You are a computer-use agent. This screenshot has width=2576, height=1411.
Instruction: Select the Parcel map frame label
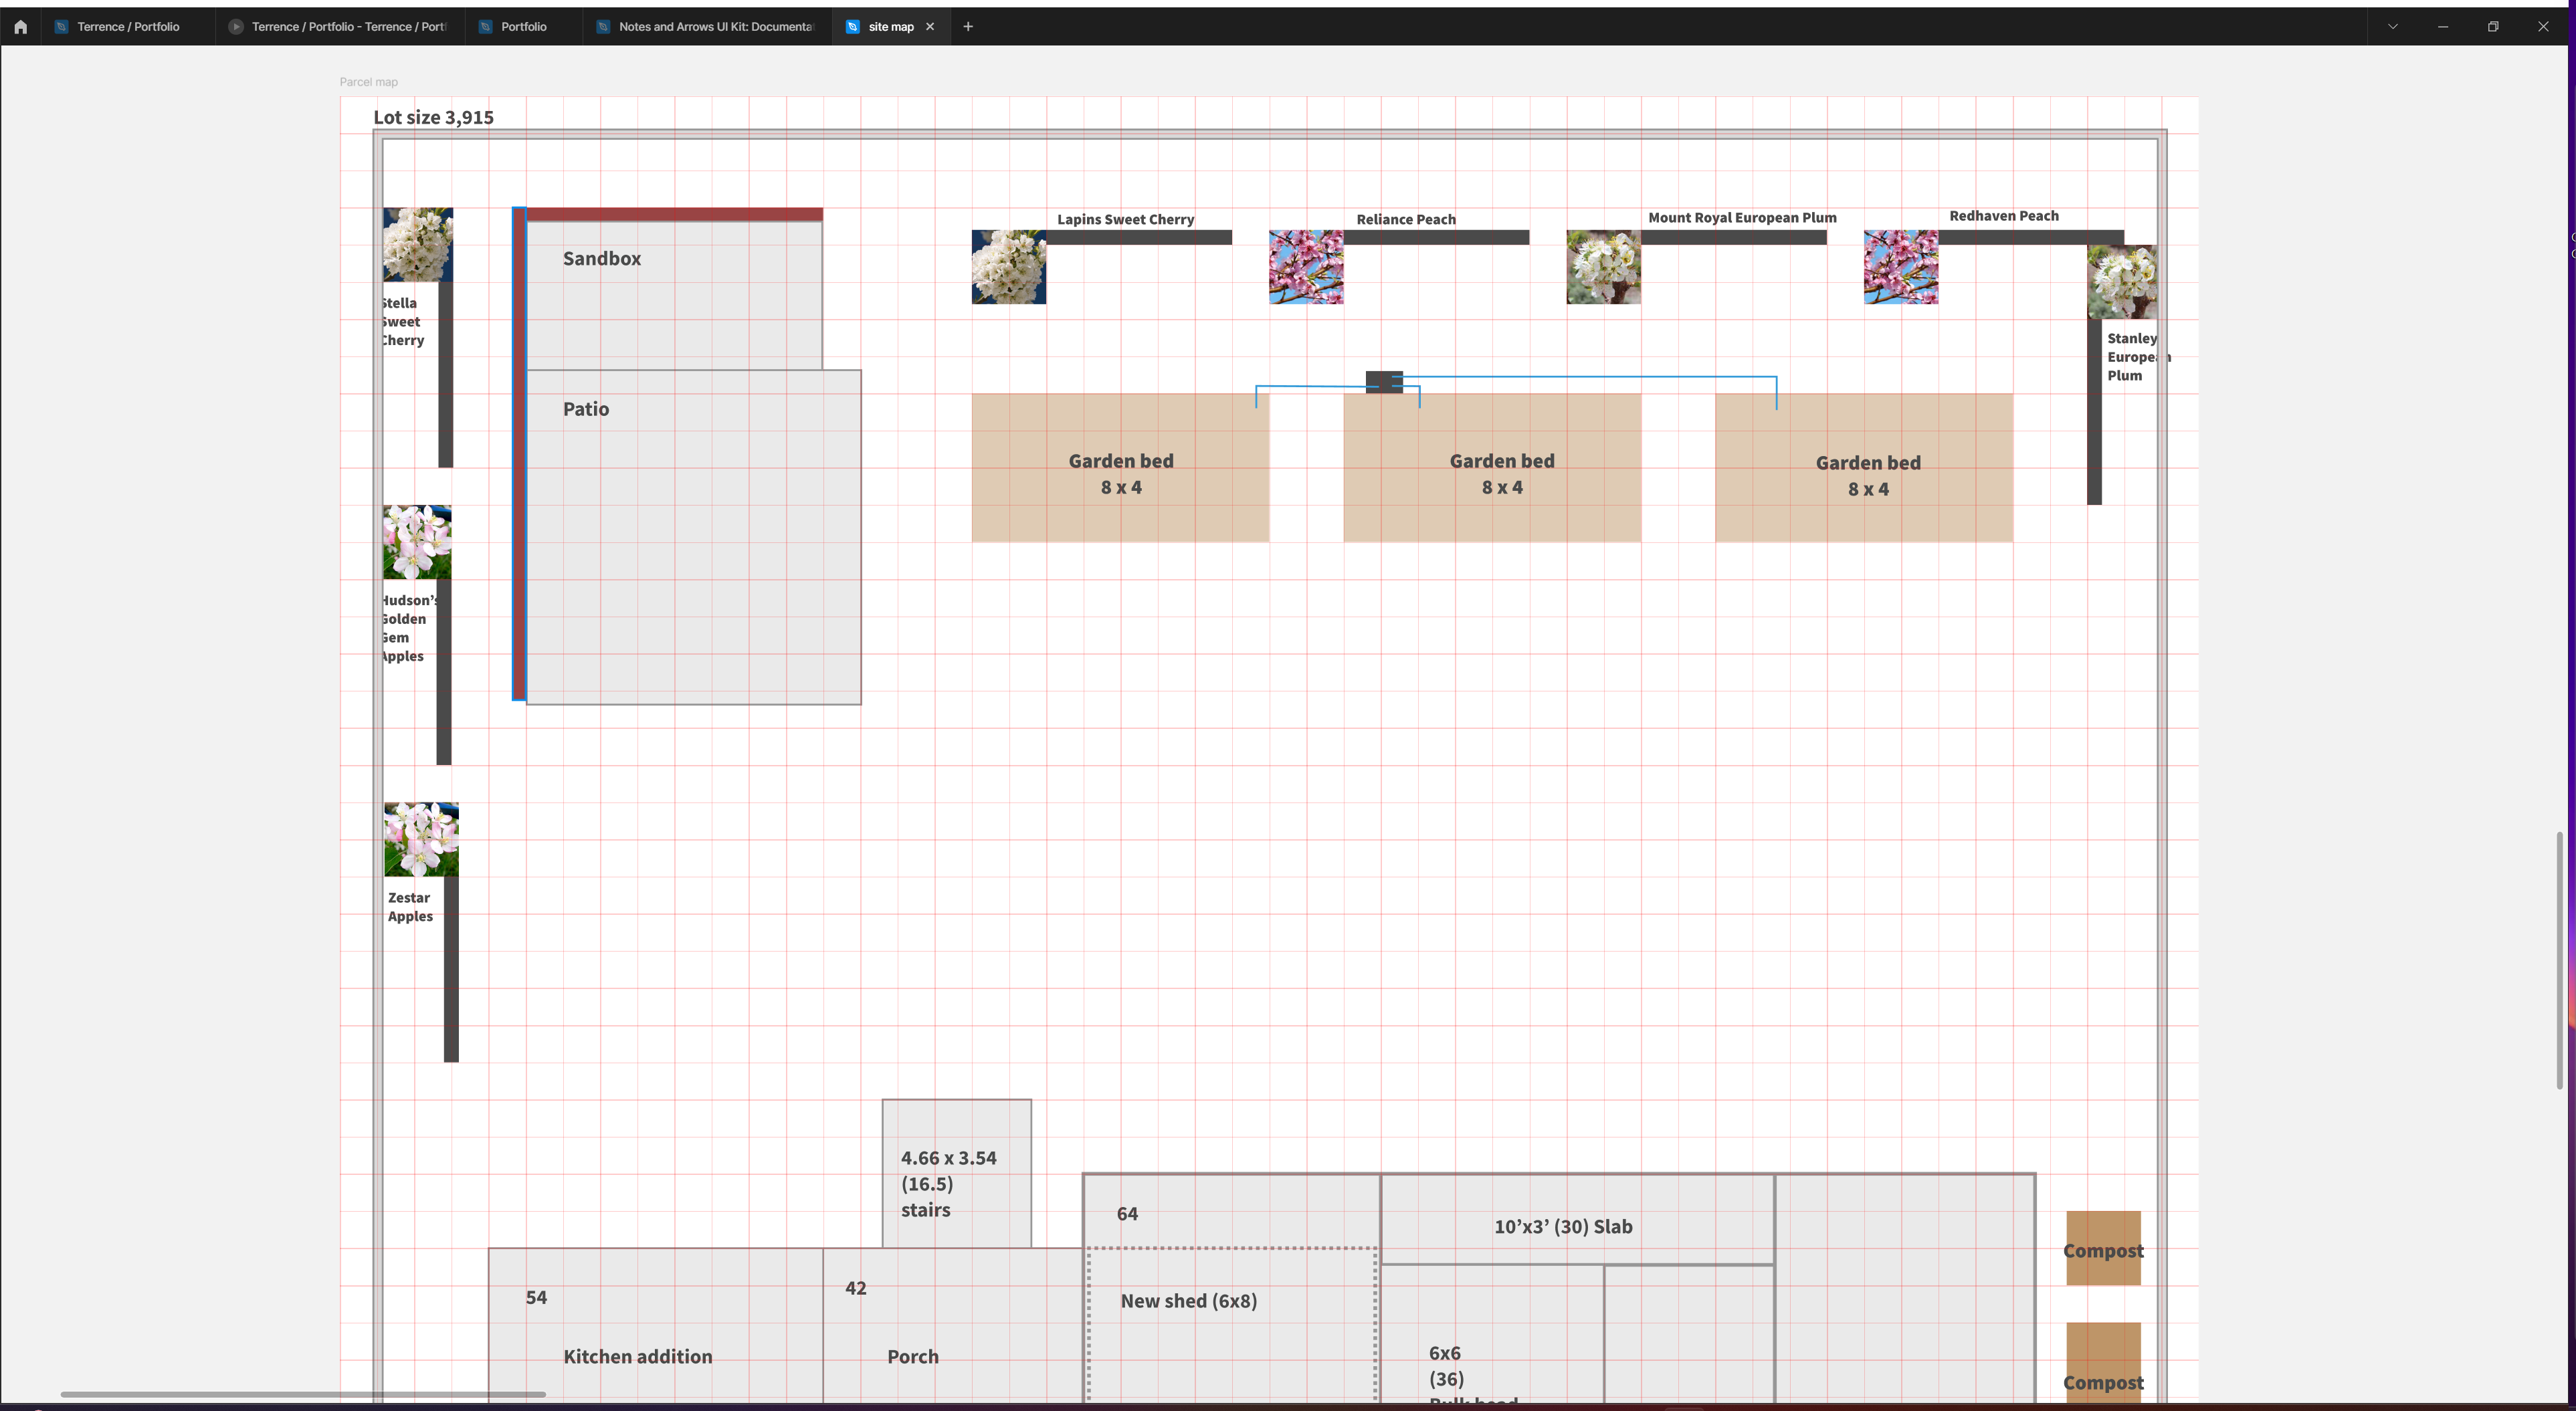tap(368, 82)
